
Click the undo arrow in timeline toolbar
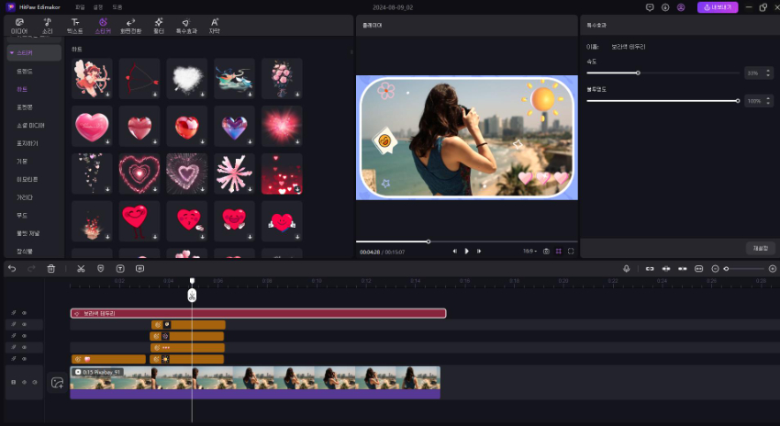click(12, 268)
